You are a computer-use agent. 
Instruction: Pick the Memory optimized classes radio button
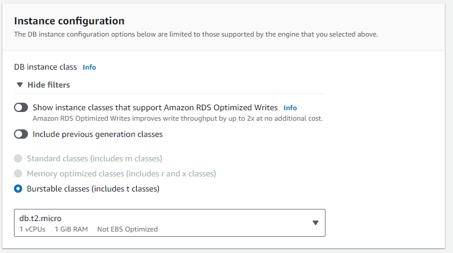(x=18, y=174)
